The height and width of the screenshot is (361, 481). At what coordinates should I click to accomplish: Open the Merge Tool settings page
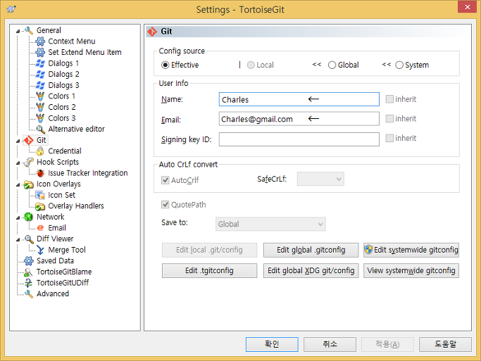[x=67, y=250]
